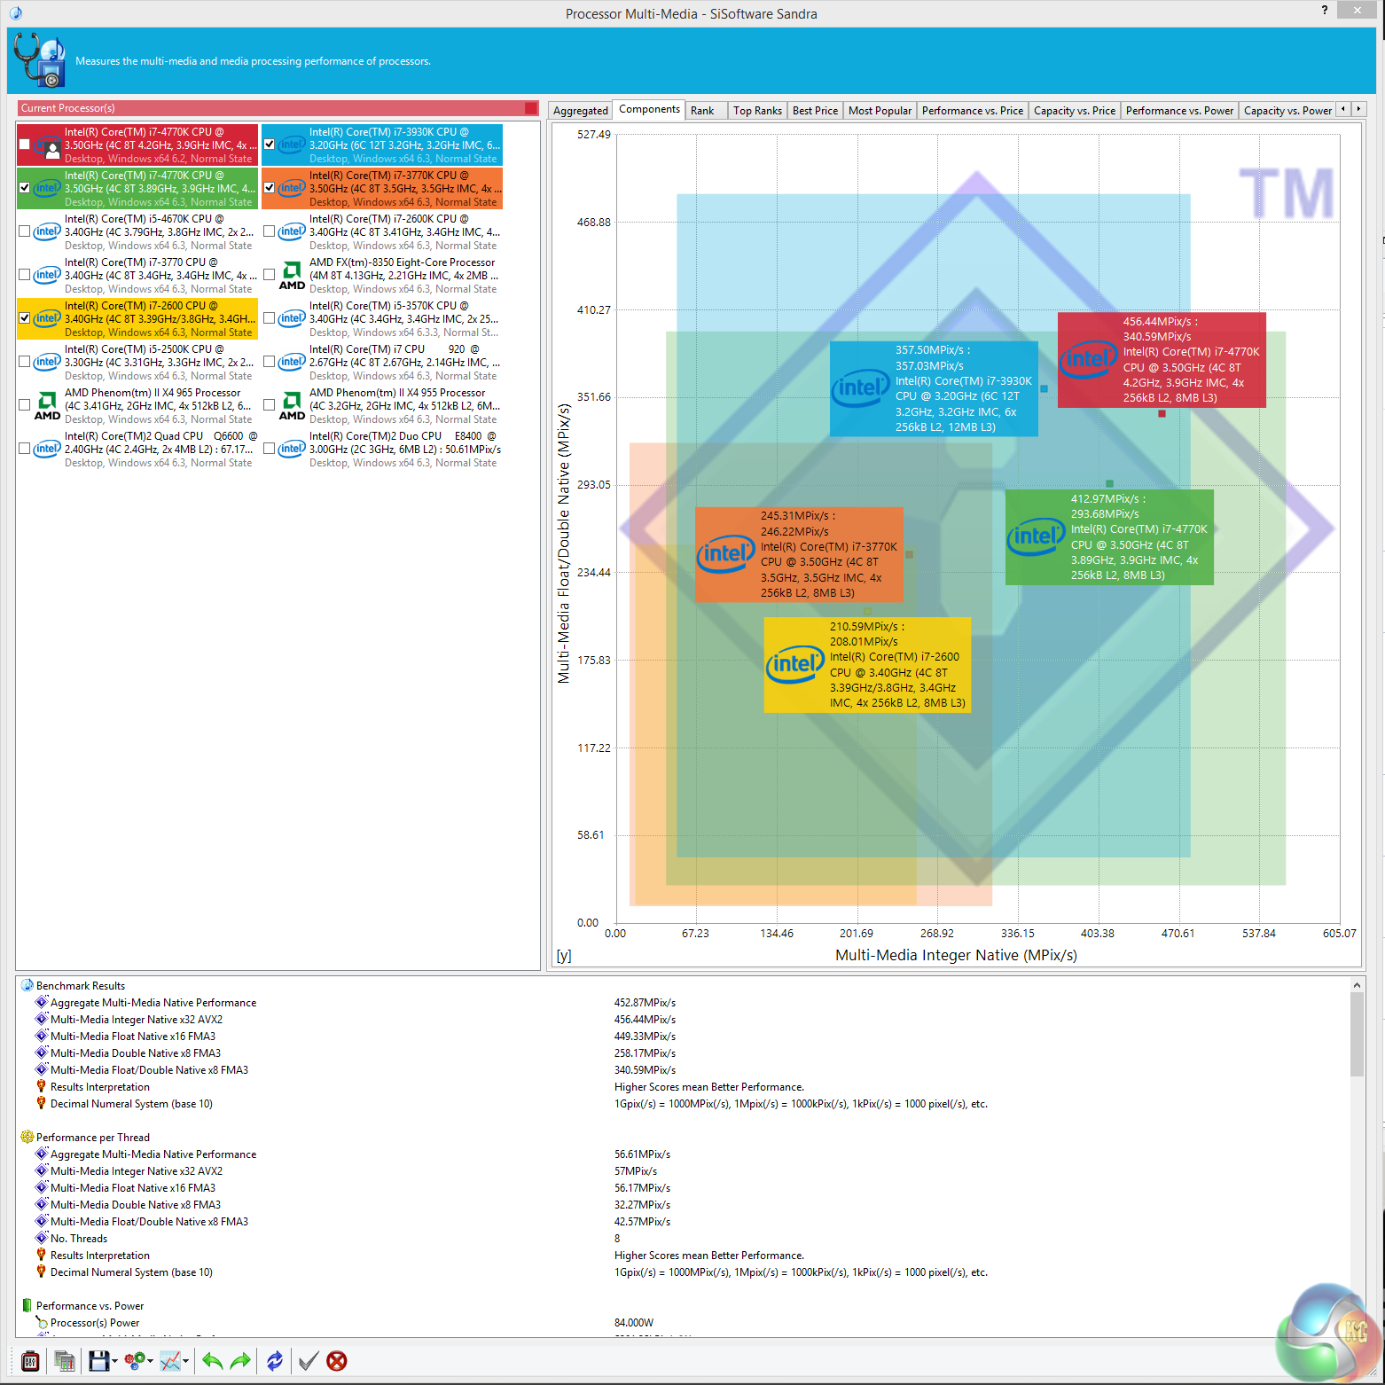The width and height of the screenshot is (1385, 1385).
Task: Click the copy results chart icon
Action: click(64, 1360)
